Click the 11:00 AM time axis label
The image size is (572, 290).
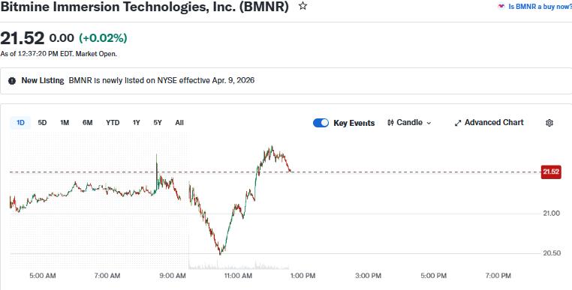(238, 276)
